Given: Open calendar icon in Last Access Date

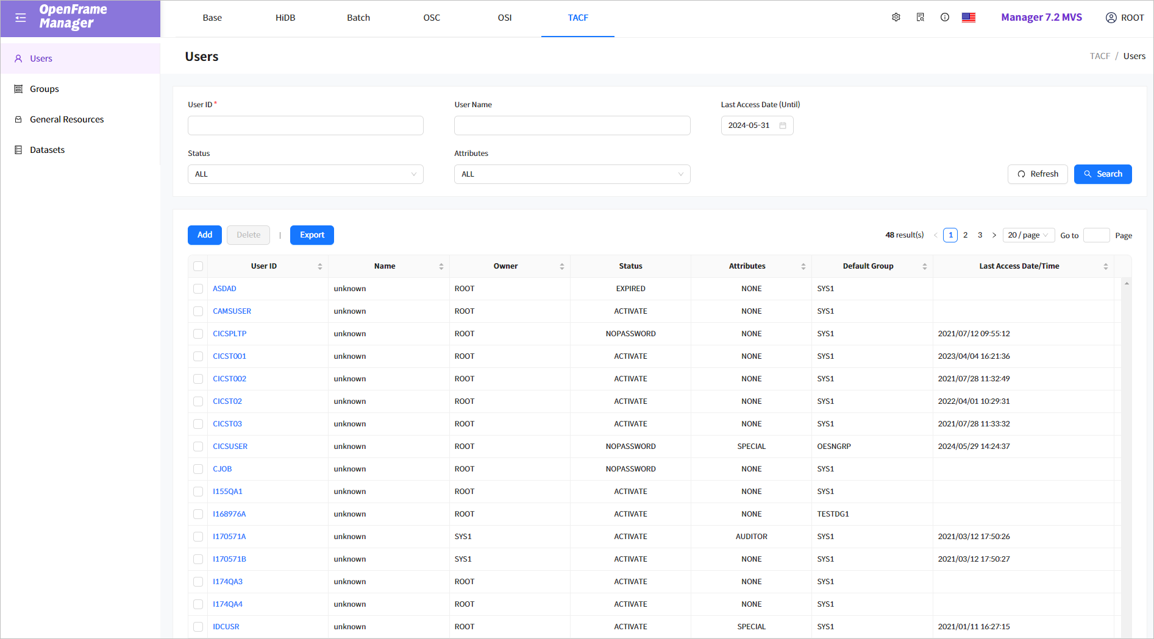Looking at the screenshot, I should click(783, 125).
